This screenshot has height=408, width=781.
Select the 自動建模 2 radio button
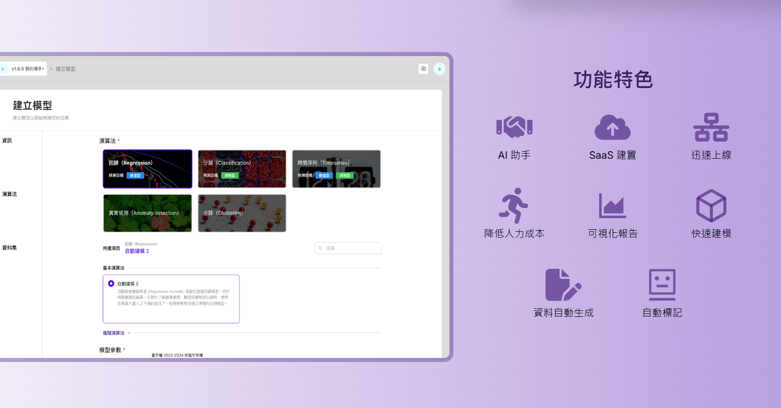[111, 283]
